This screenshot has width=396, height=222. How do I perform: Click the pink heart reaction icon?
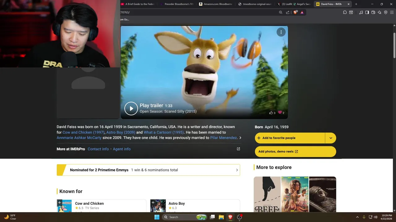coord(280,113)
